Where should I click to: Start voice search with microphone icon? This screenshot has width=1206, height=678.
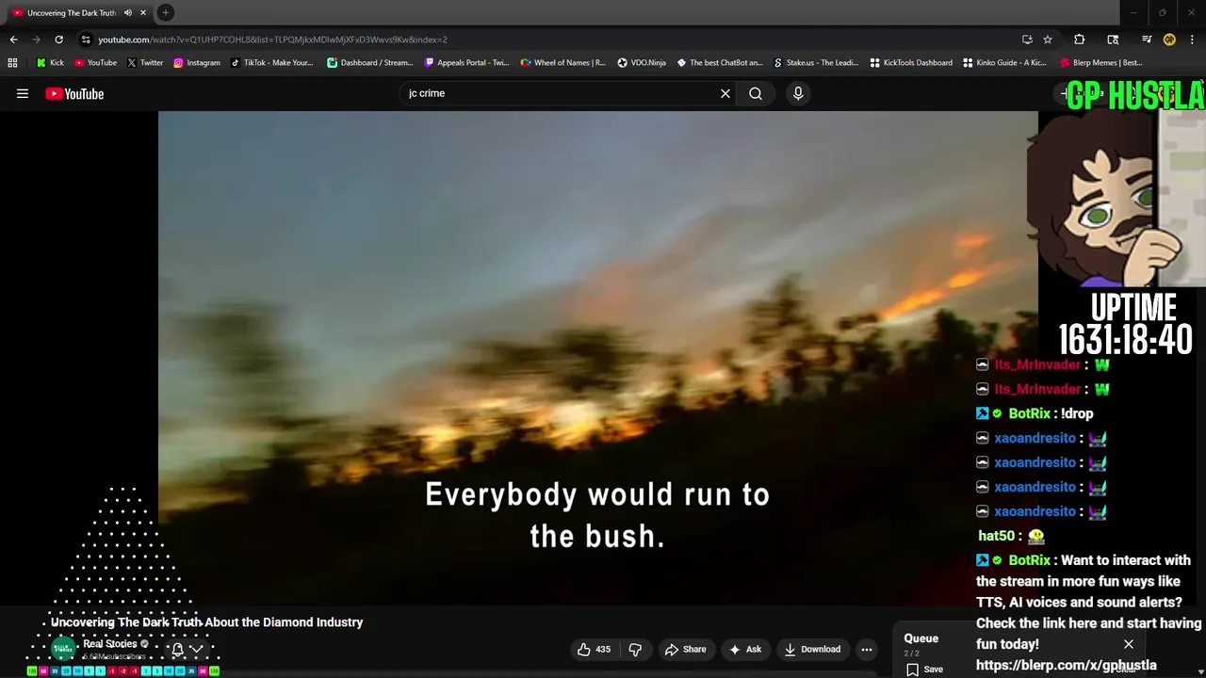click(x=798, y=93)
